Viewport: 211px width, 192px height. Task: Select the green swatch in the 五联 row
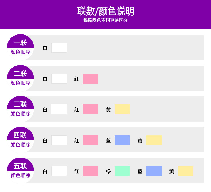pos(122,171)
